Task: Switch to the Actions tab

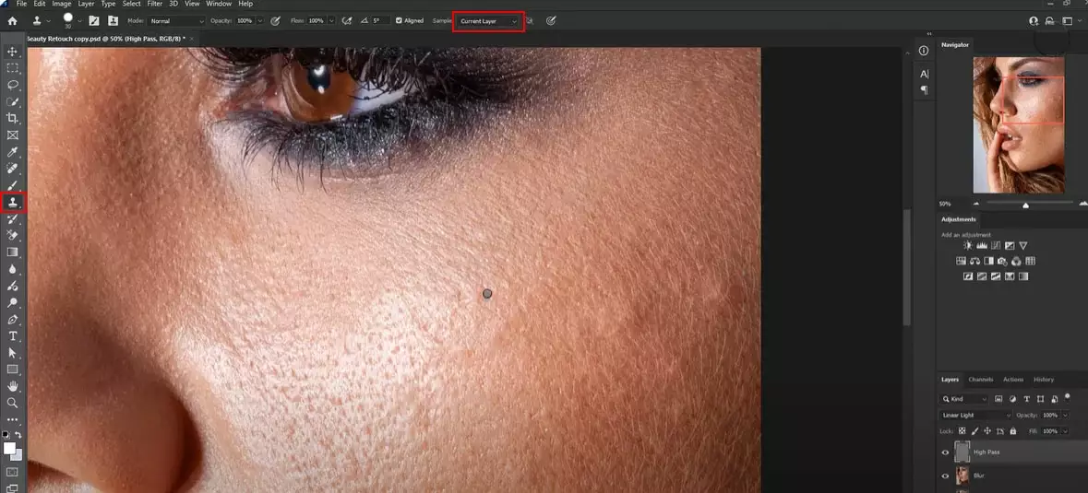Action: point(1013,380)
